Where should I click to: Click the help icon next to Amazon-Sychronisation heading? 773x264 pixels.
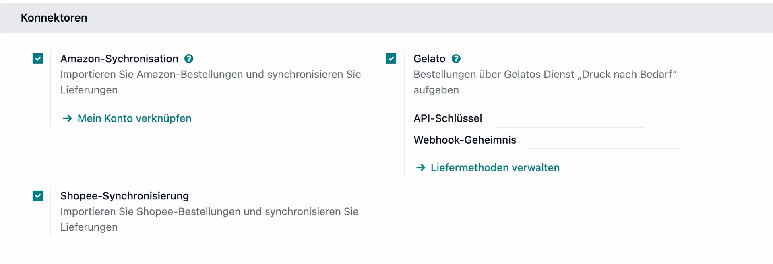point(188,59)
